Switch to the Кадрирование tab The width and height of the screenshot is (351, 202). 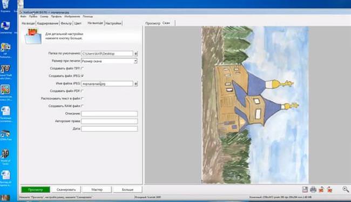tap(48, 23)
